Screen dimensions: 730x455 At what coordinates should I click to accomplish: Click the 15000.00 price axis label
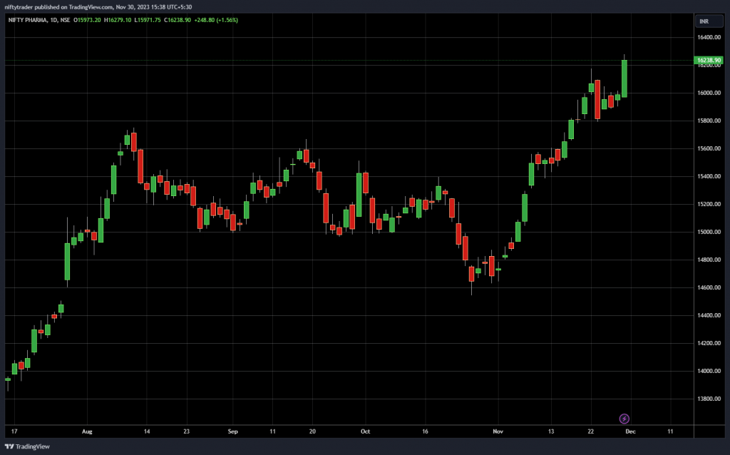click(709, 232)
